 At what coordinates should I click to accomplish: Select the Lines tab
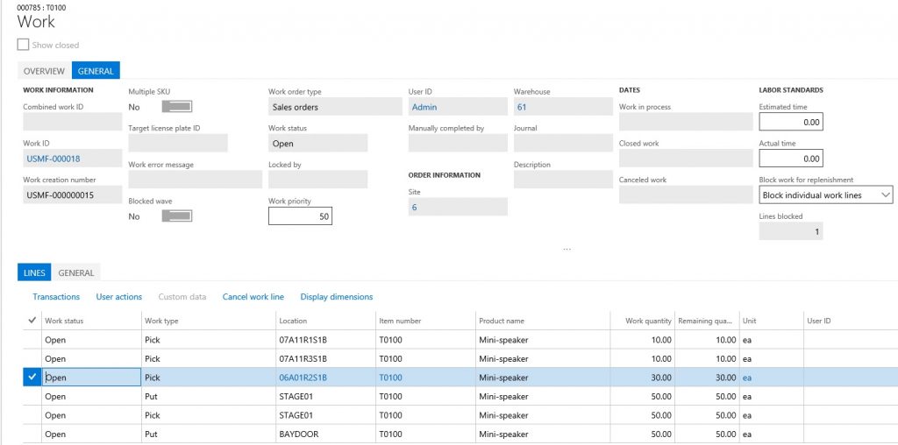(34, 273)
